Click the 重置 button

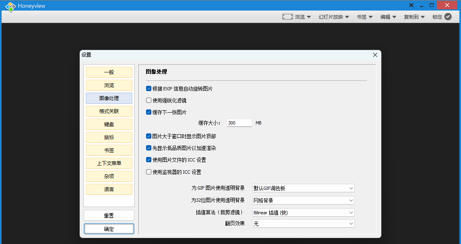[x=109, y=216]
